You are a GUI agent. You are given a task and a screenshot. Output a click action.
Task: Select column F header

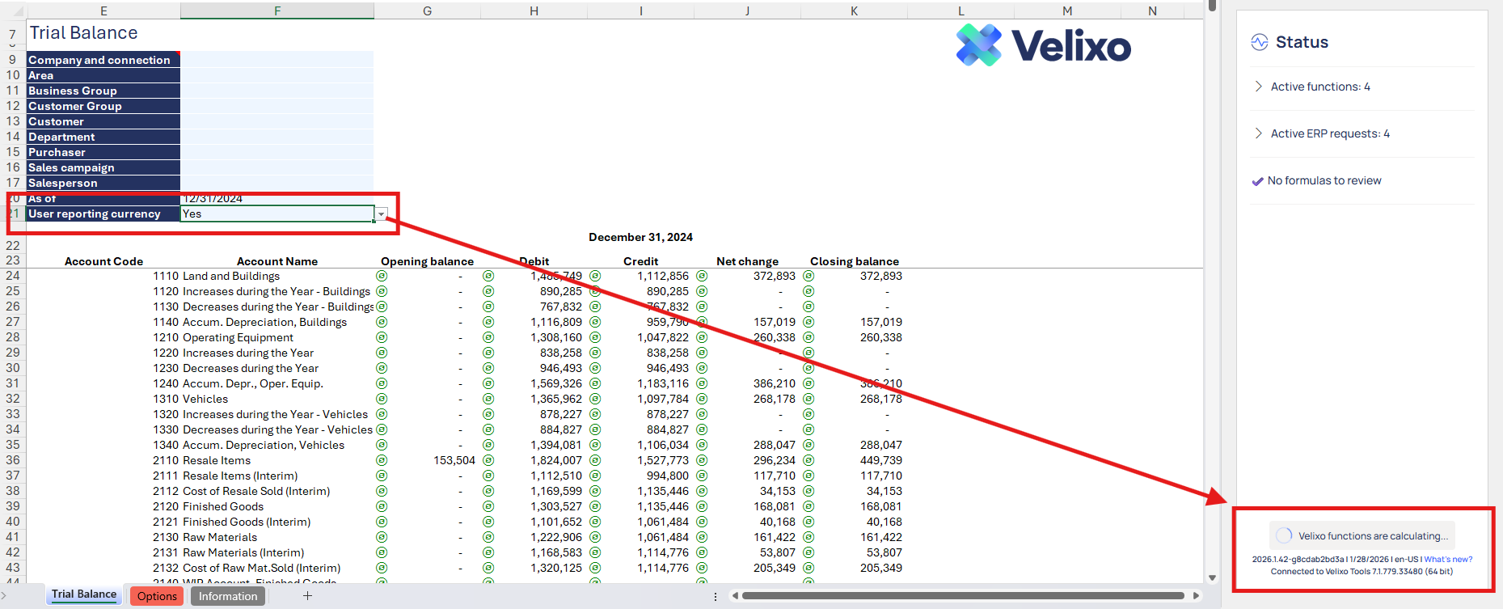277,11
